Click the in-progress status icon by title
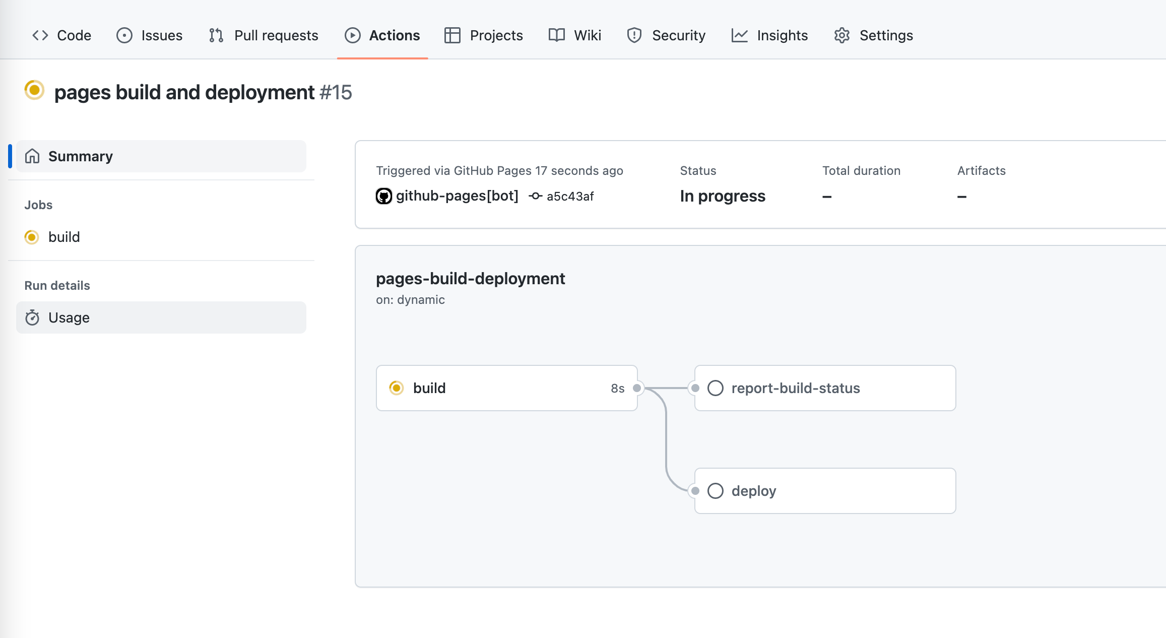Viewport: 1166px width, 638px height. tap(34, 91)
